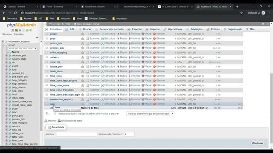Image resolution: width=273 pixels, height=153 pixels.
Task: Collapse the mysql database tree node
Action: pos(3,45)
